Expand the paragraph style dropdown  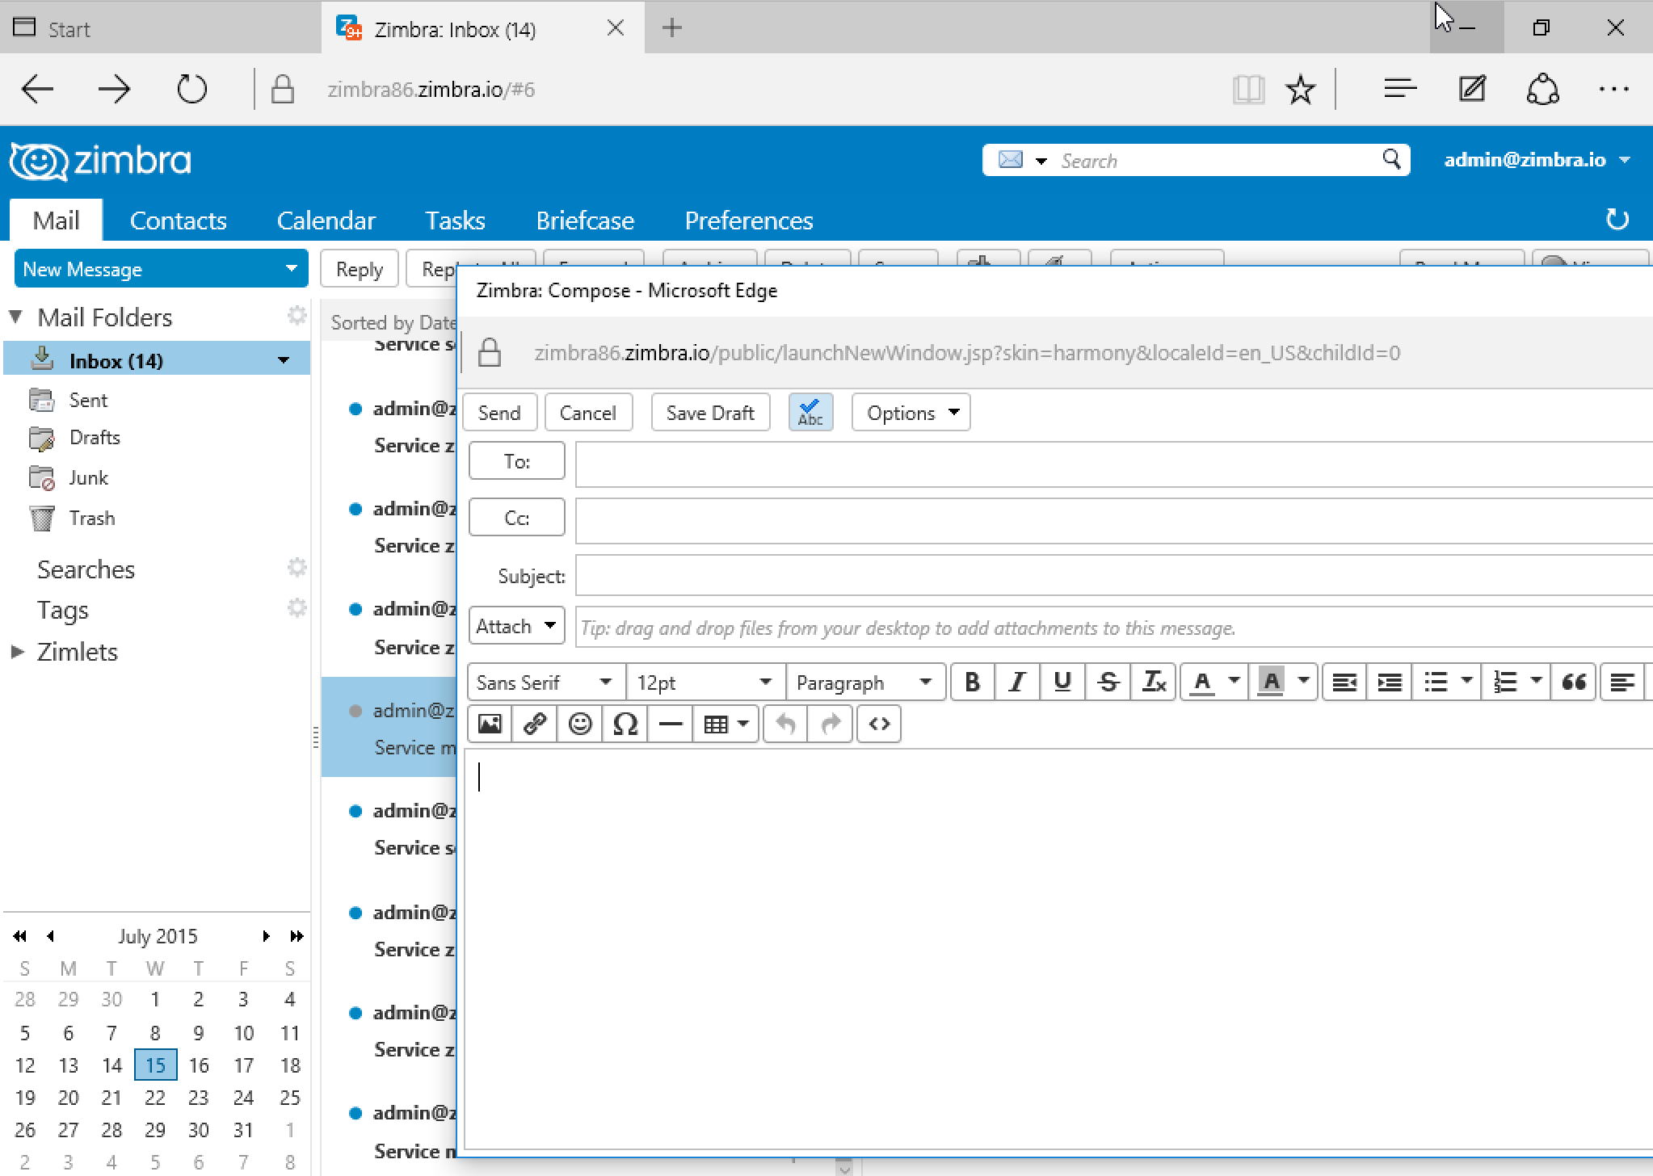[x=930, y=683]
